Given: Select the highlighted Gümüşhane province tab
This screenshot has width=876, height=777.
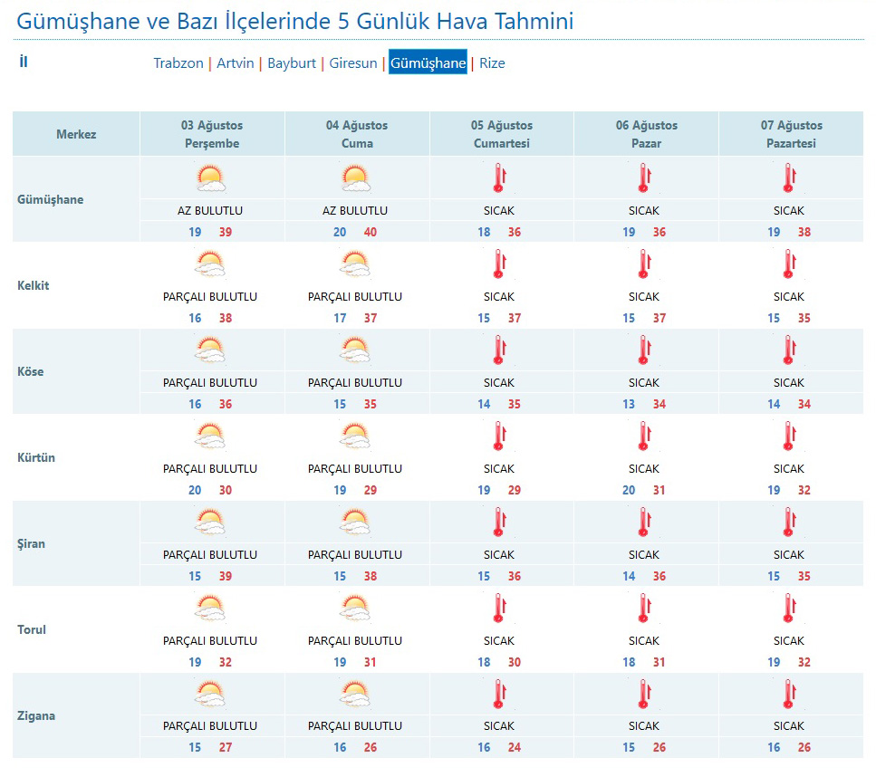Looking at the screenshot, I should (428, 63).
